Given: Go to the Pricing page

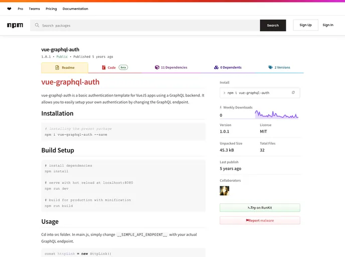Looking at the screenshot, I should tap(51, 9).
